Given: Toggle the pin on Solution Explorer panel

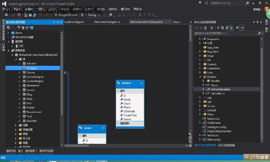Looking at the screenshot, I should [257, 22].
